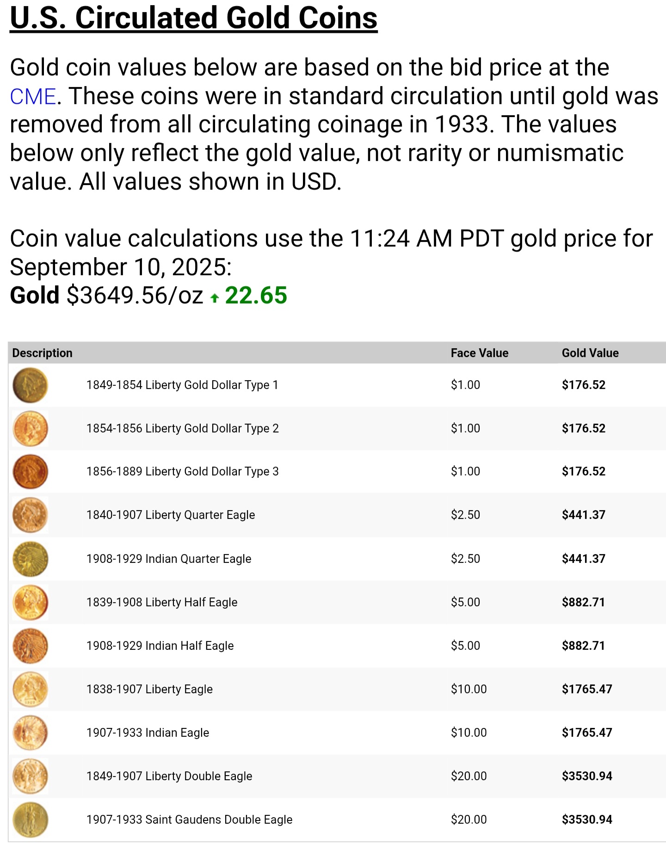The image size is (666, 850).
Task: Click the Description column header
Action: [x=42, y=353]
